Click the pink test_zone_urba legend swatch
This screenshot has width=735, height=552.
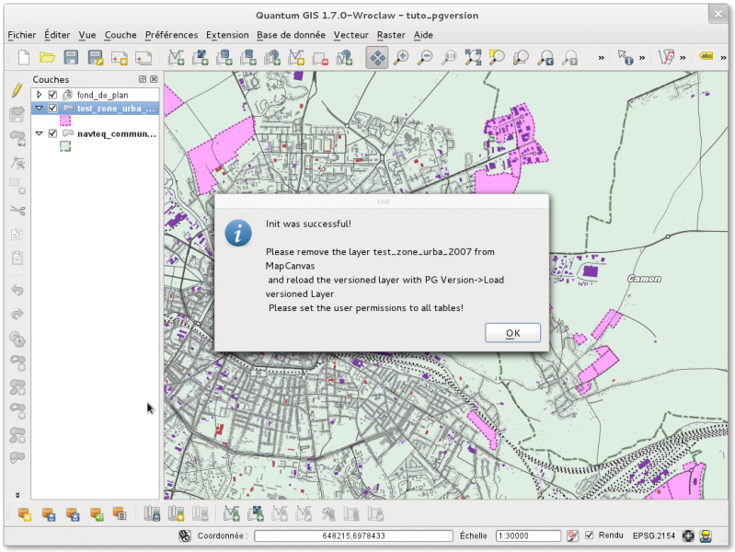pyautogui.click(x=65, y=121)
